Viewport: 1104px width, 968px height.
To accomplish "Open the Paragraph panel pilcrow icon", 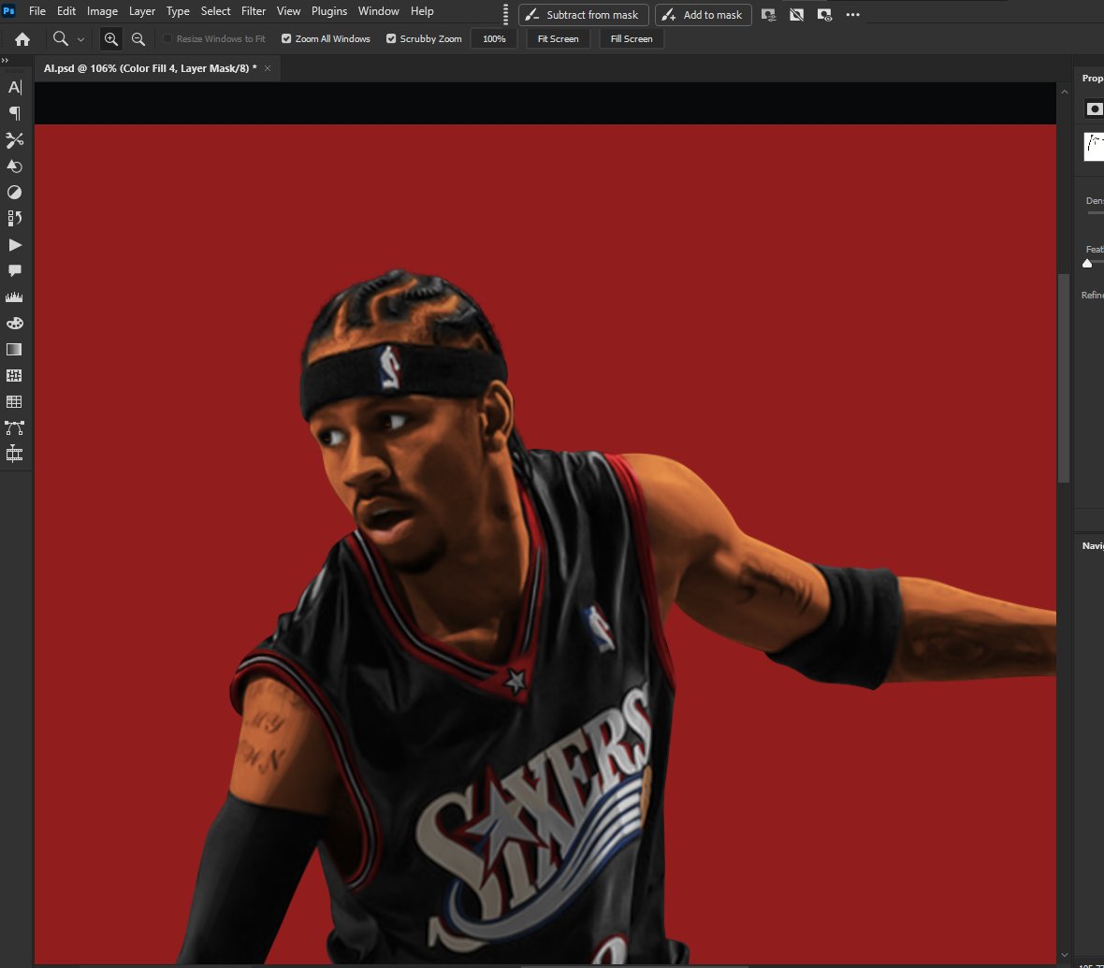I will 14,113.
